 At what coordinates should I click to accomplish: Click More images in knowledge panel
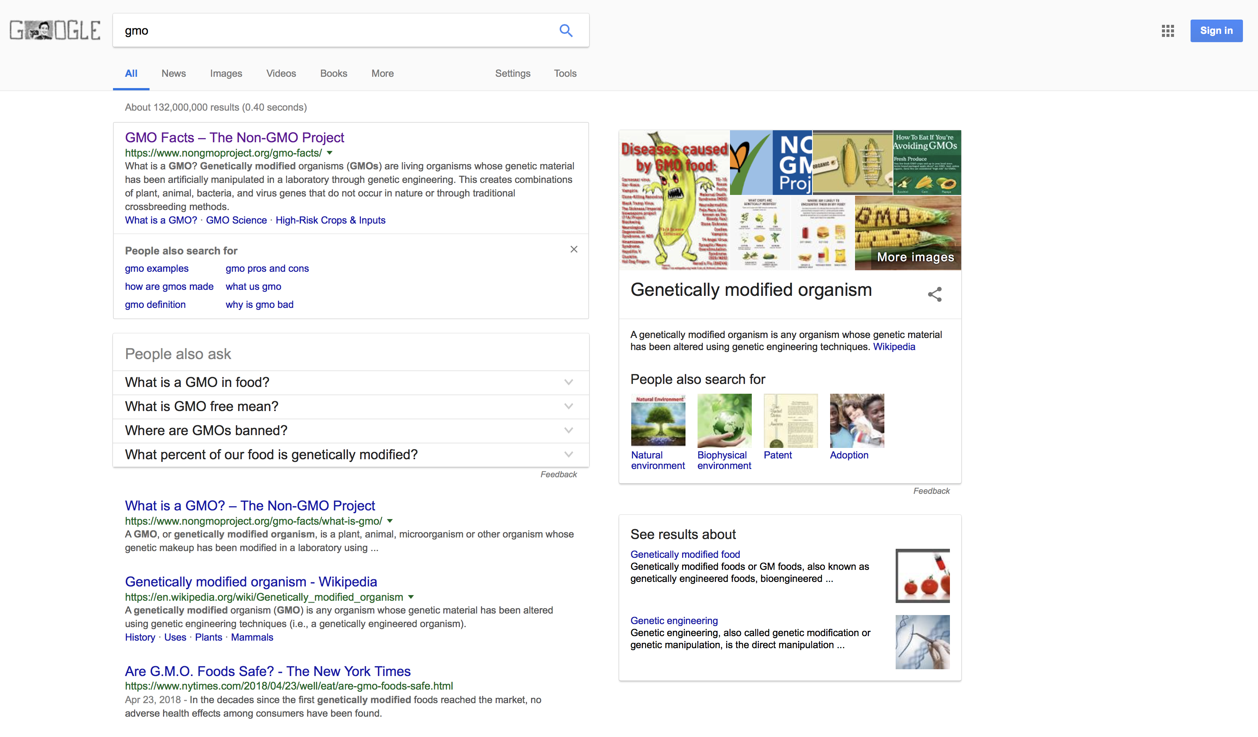pyautogui.click(x=915, y=257)
